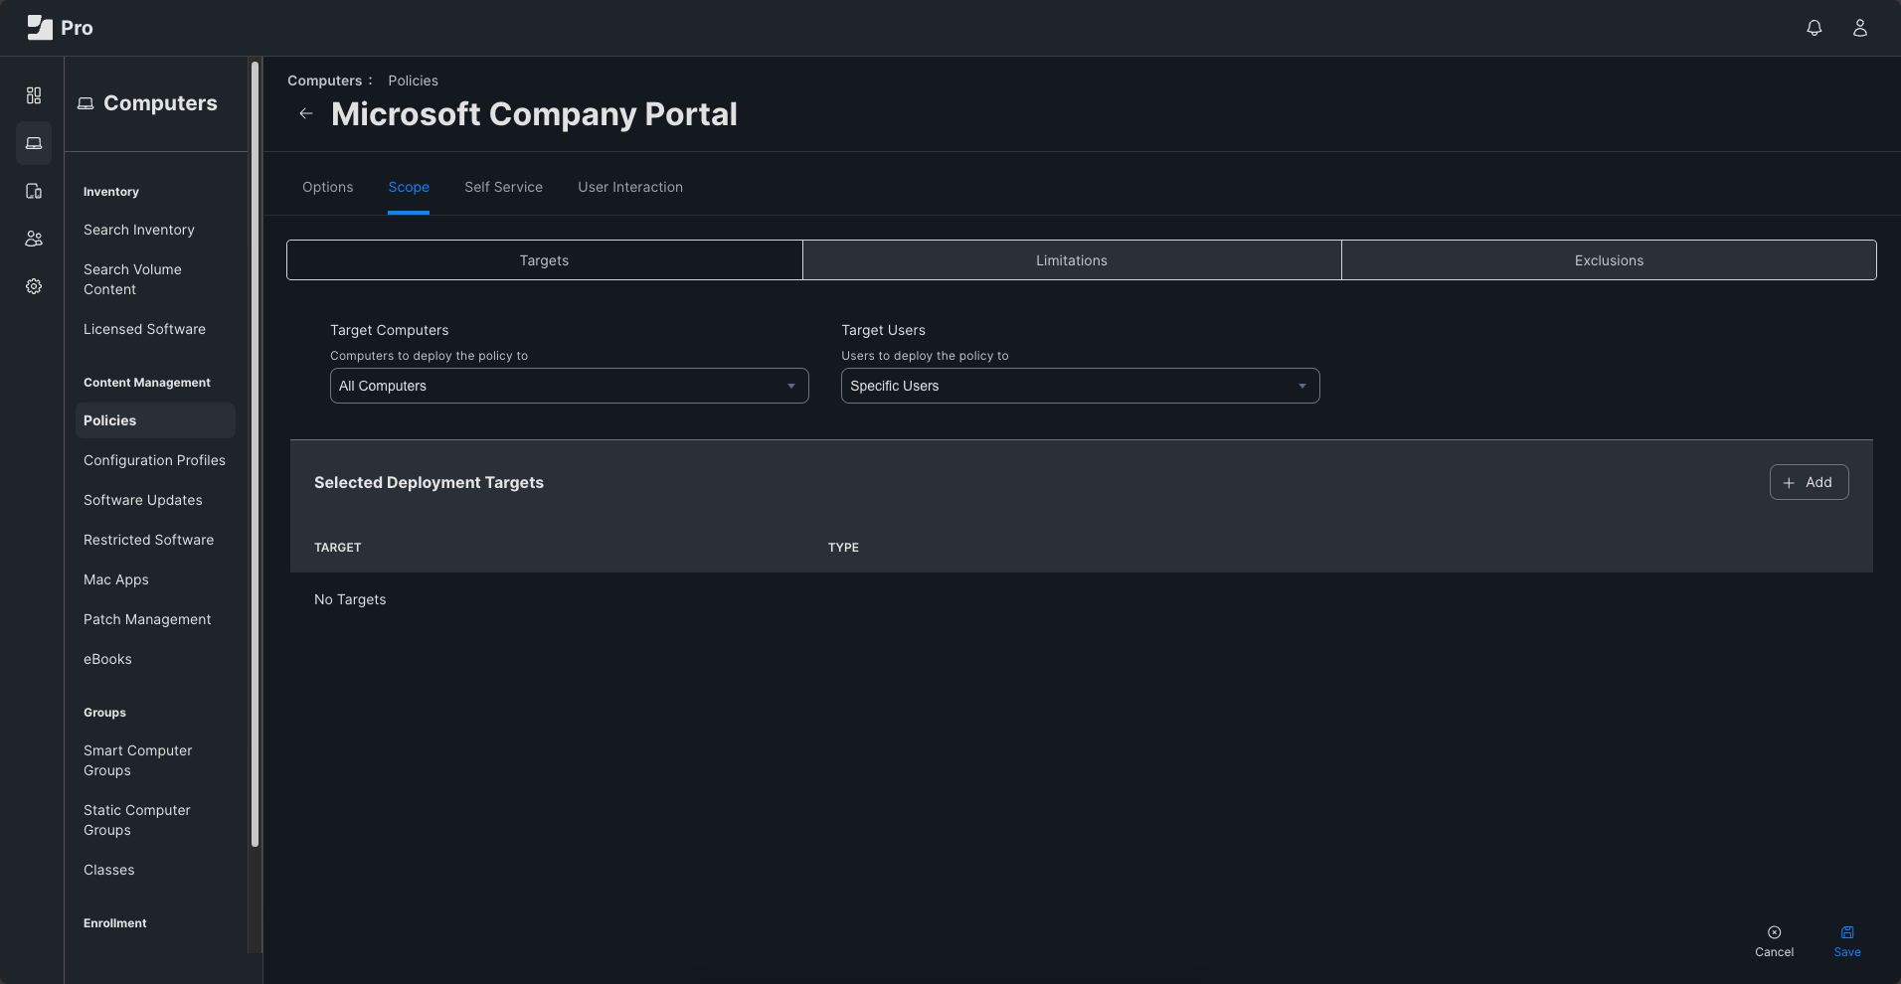This screenshot has width=1901, height=984.
Task: Open Patch Management
Action: pyautogui.click(x=147, y=619)
